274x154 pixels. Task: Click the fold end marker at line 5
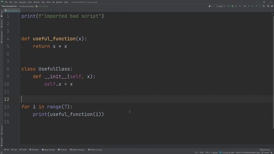coord(19,47)
